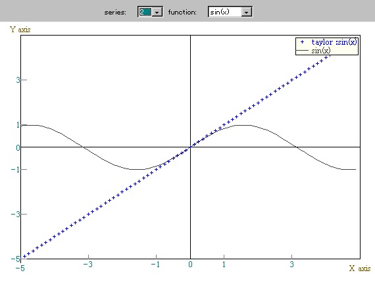Screen dimensions: 375x281
Task: Select the plain 'sin(x)' legend text
Action: 321,51
